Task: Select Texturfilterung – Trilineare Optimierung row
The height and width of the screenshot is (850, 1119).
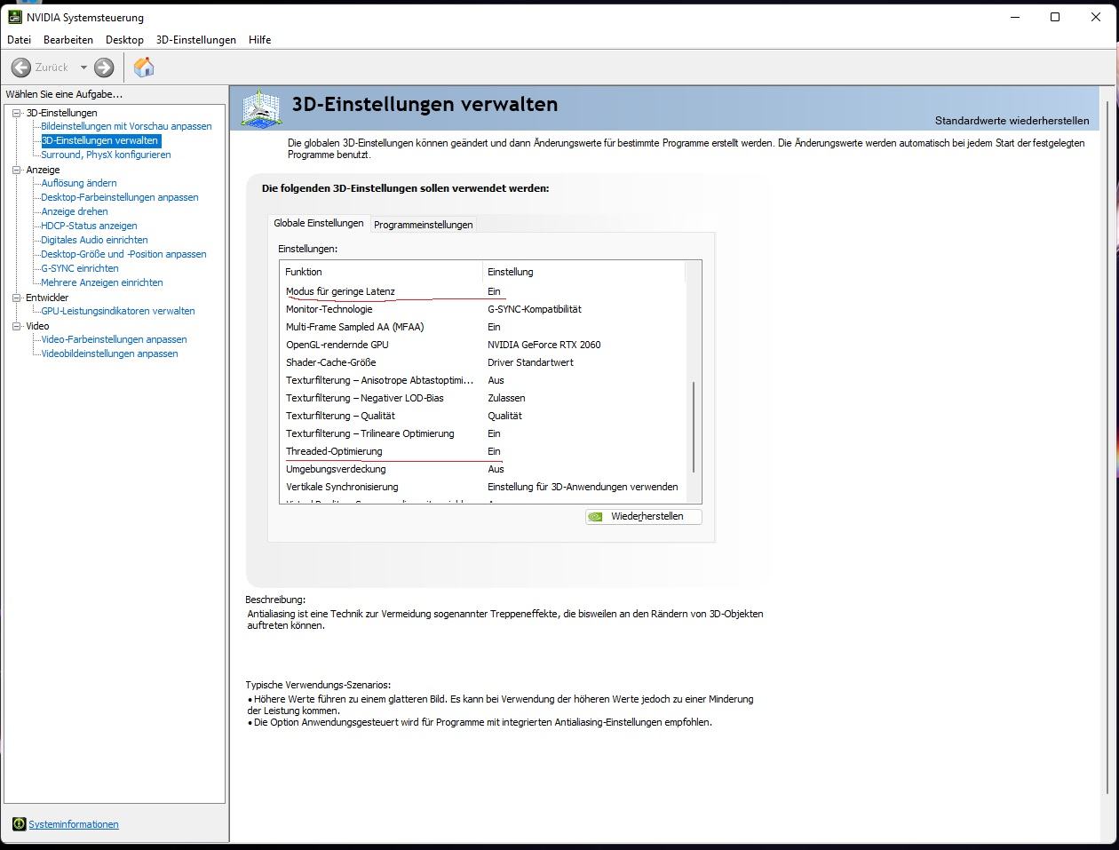Action: coord(483,433)
